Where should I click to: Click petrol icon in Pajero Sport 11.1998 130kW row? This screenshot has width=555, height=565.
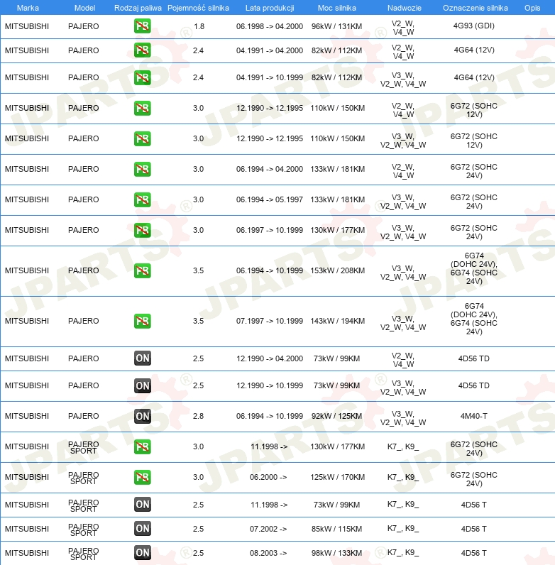143,446
